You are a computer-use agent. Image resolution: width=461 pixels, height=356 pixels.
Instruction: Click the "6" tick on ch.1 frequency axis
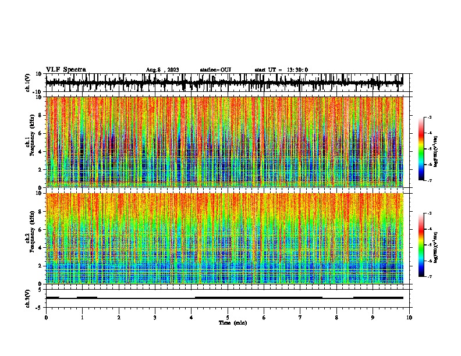[x=40, y=134]
